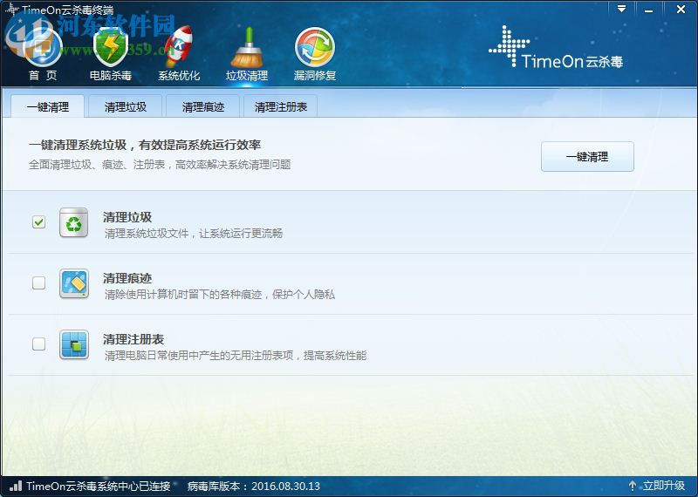The height and width of the screenshot is (497, 698).
Task: Click the eraser icon for 清理痕迹
Action: [74, 283]
